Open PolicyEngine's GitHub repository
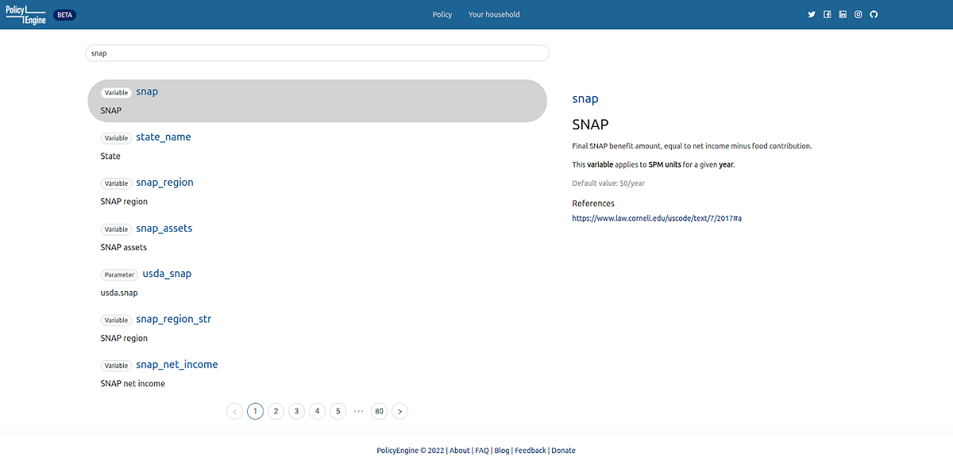The image size is (953, 465). coord(874,13)
